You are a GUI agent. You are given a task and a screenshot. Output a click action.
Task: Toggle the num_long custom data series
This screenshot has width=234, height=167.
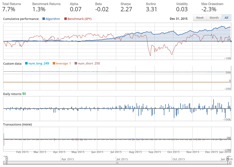tap(27, 63)
